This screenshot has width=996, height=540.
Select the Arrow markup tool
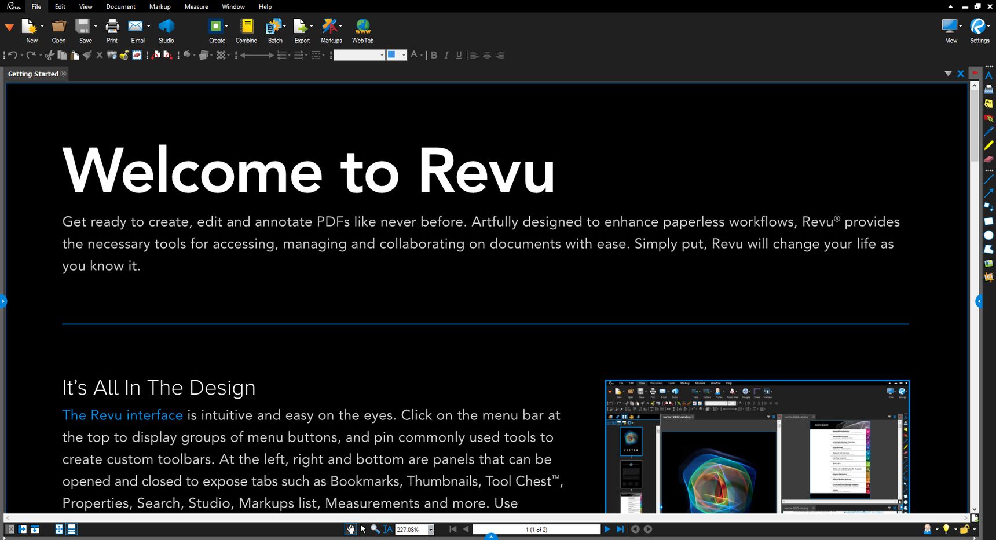[x=988, y=193]
